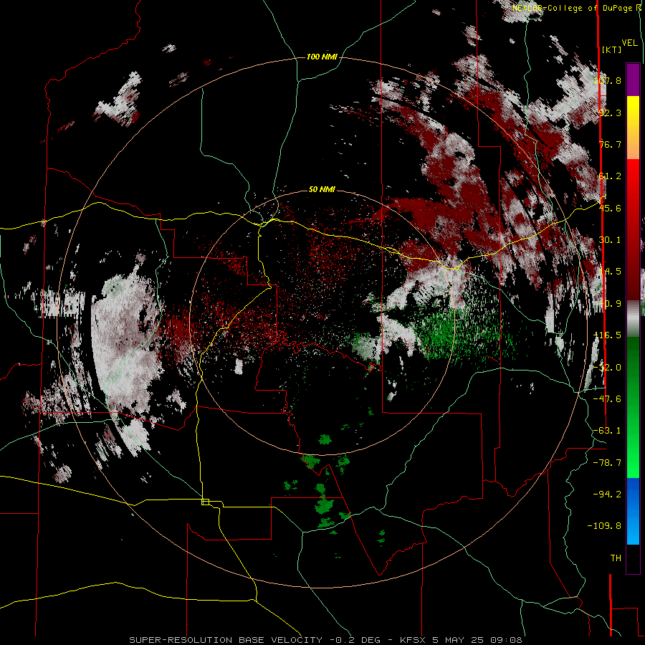This screenshot has height=645, width=645.
Task: Click the -0.9 legend value
Action: pos(610,304)
